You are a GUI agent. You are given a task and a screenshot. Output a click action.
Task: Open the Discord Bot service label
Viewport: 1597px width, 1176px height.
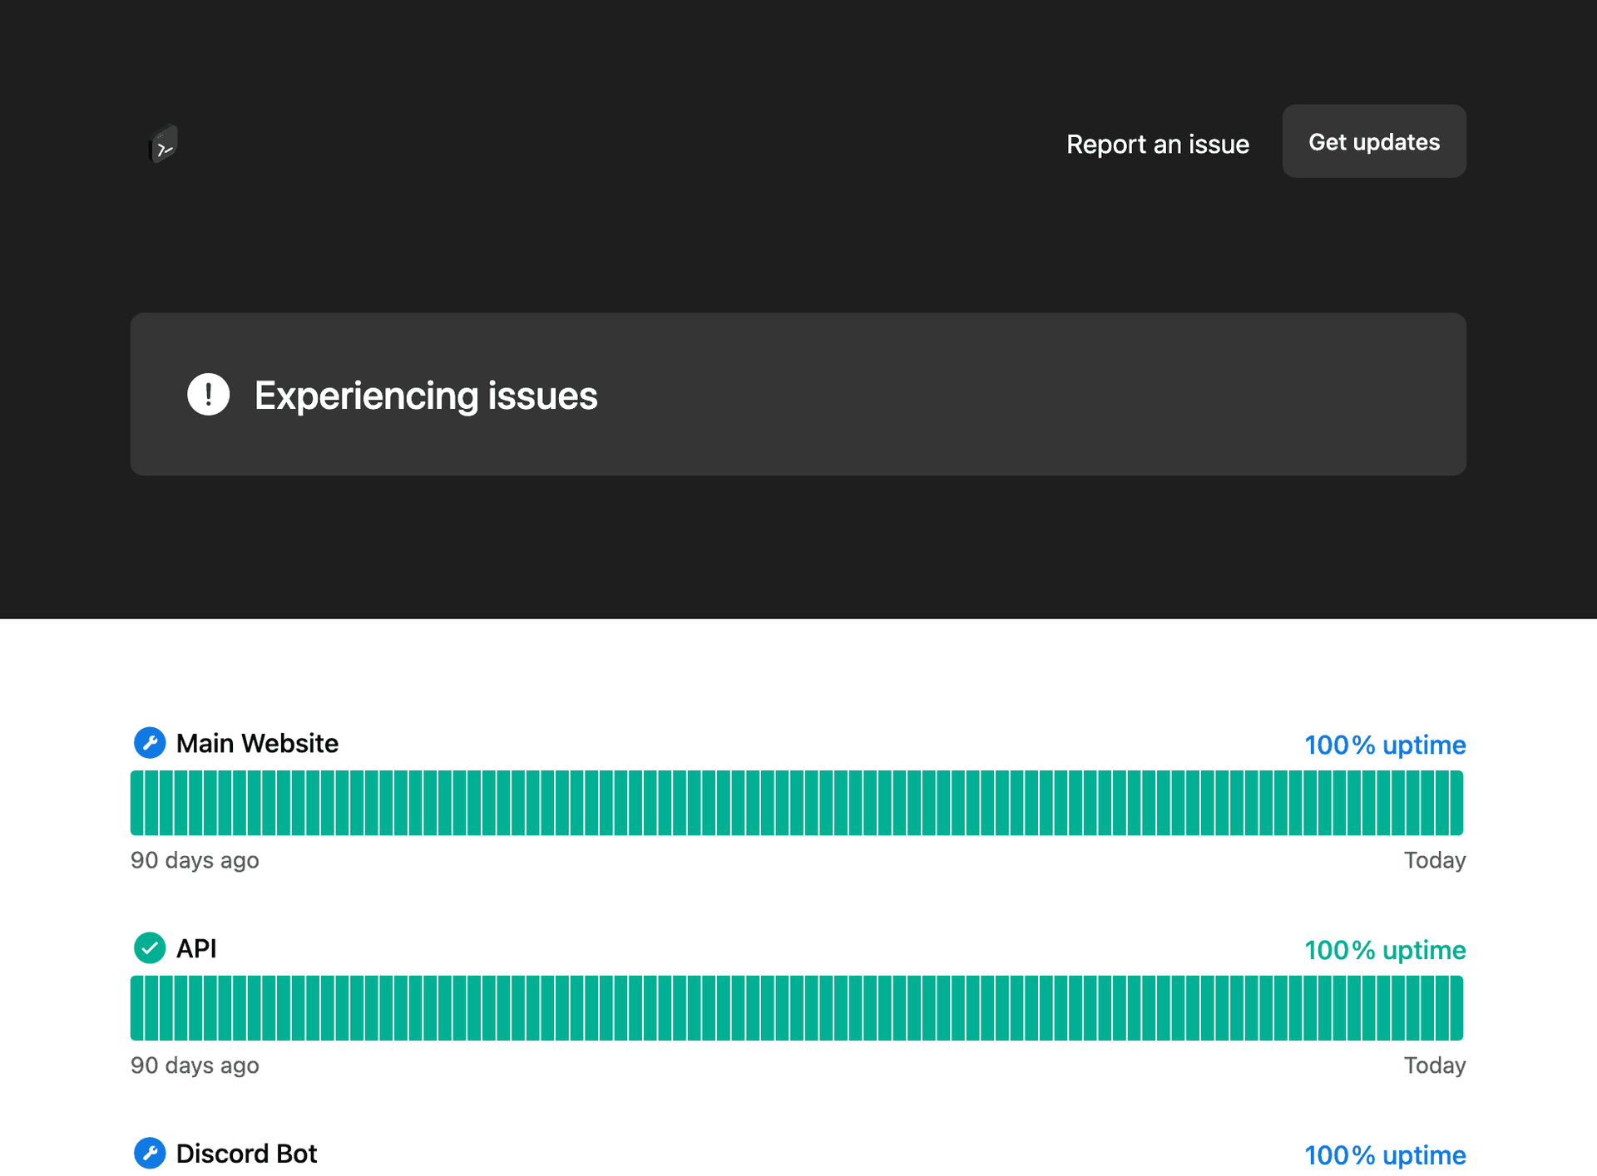coord(246,1154)
